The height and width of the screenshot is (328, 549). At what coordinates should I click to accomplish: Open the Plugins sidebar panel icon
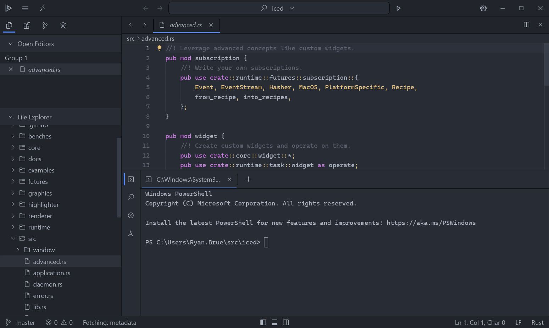(27, 26)
